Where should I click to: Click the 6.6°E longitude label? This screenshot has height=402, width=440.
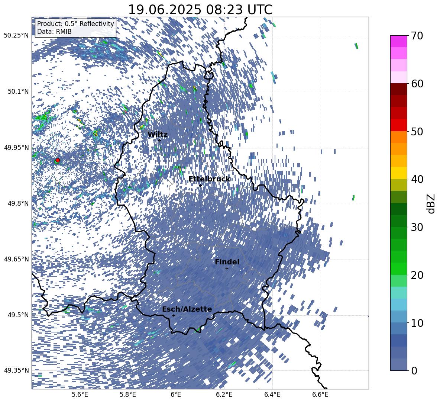tap(320, 395)
